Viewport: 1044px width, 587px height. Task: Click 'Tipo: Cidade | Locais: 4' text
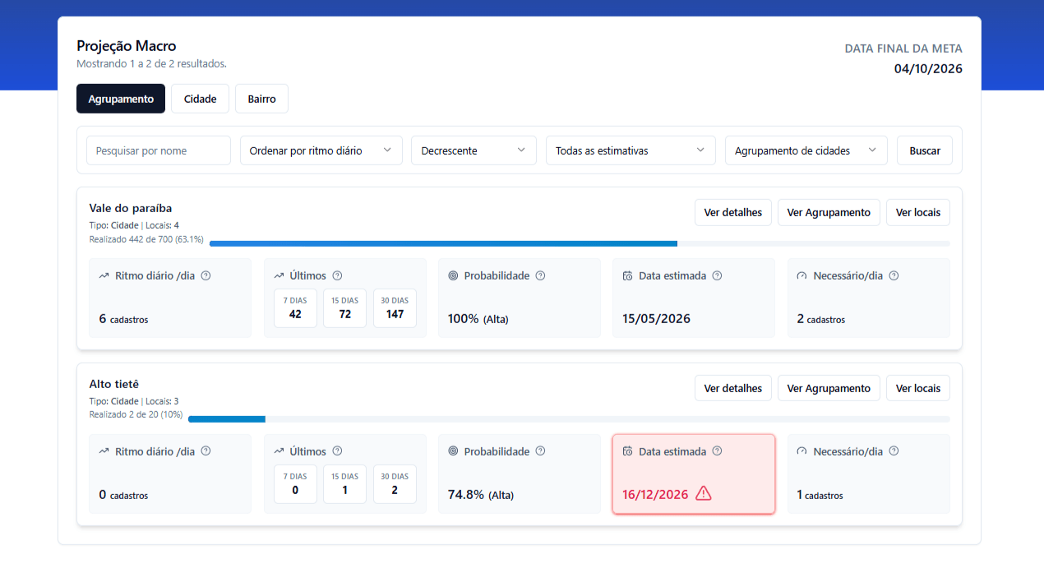tap(134, 225)
